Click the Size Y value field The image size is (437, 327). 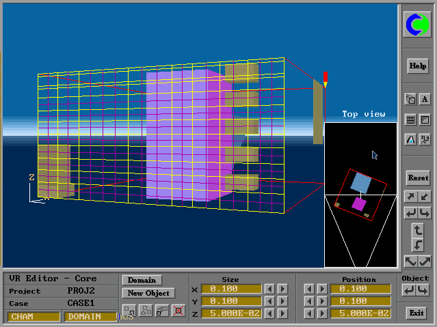coord(231,301)
